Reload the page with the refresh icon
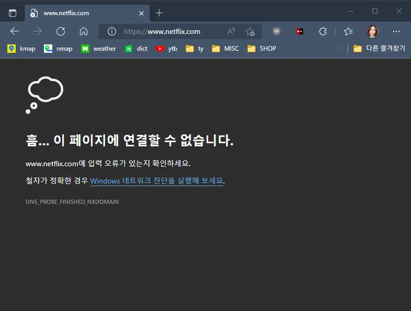 click(x=61, y=32)
